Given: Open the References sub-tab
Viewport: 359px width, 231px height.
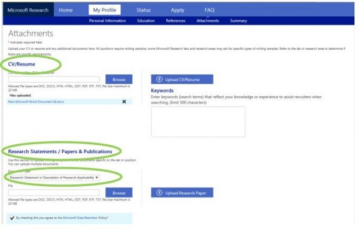Looking at the screenshot, I should 175,20.
